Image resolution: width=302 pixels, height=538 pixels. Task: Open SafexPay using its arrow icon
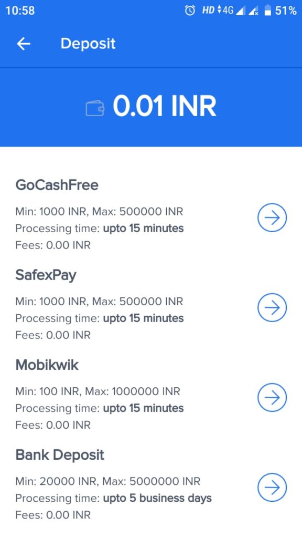click(x=272, y=307)
